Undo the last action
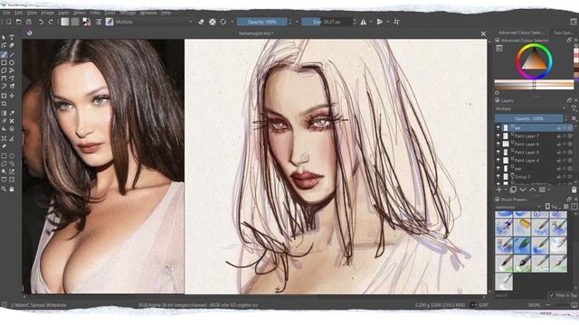Screen dimensions: 579x325 (x=41, y=22)
